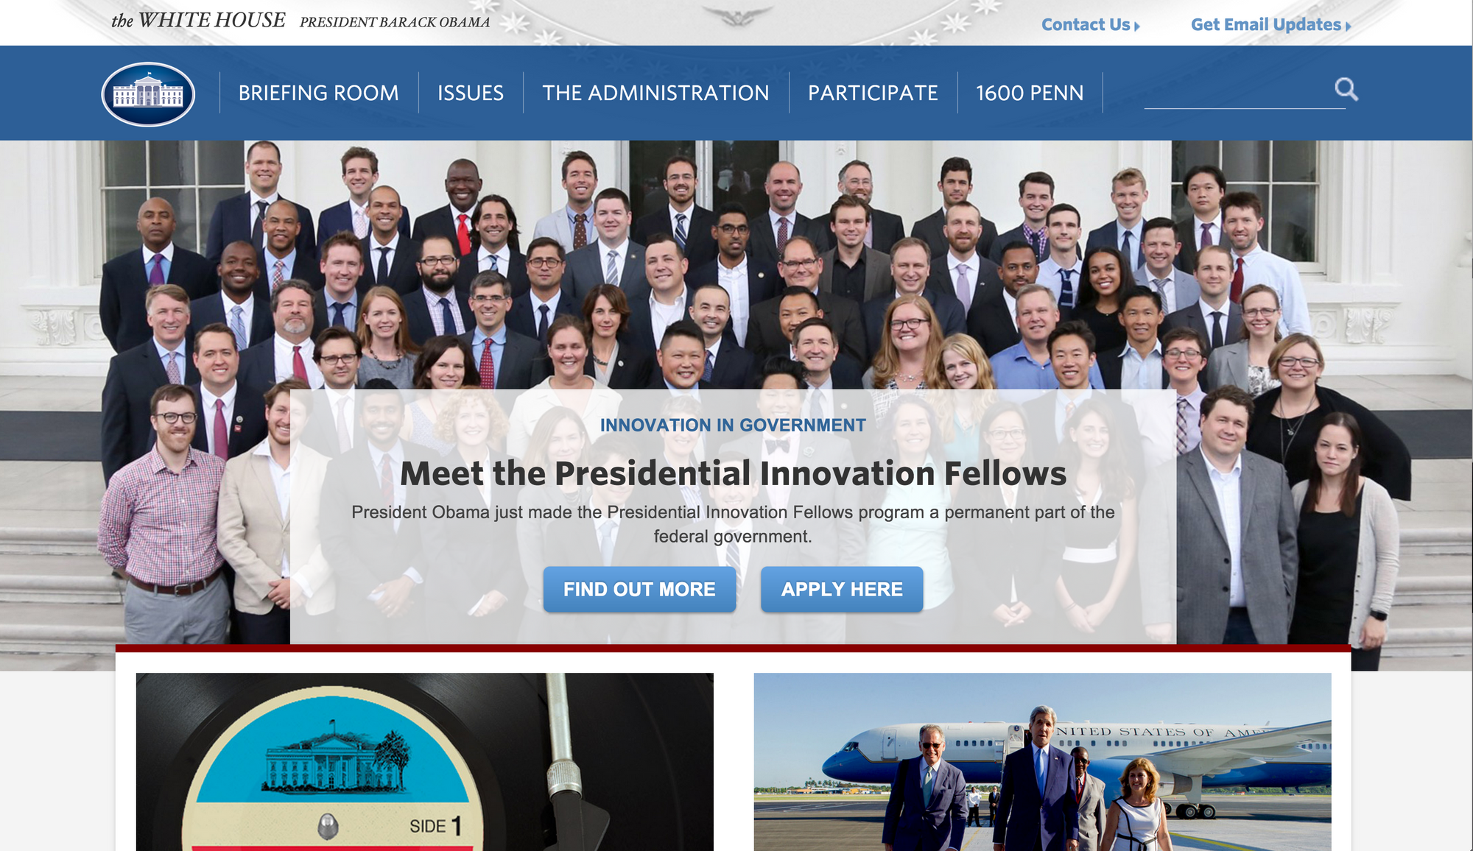Expand The Administration navigation item
Screen dimensions: 1473x851
pos(655,93)
